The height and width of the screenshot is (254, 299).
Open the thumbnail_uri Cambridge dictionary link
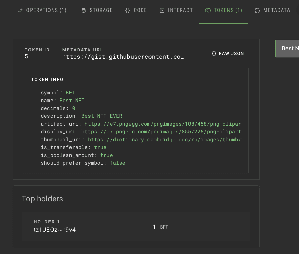pos(165,140)
